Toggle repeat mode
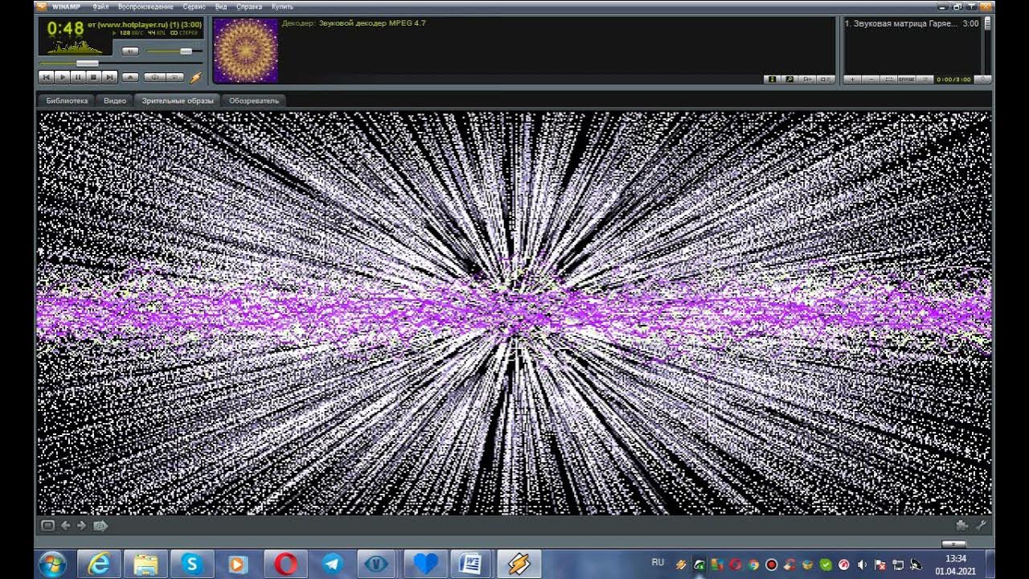Screen dimensions: 1029x579 [175, 77]
